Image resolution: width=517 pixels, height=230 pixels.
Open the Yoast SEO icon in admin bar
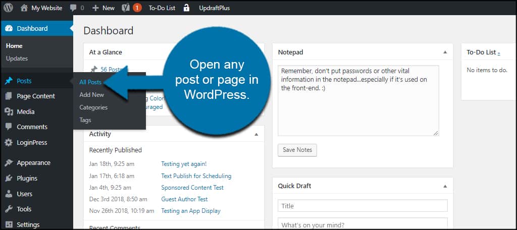tap(126, 8)
